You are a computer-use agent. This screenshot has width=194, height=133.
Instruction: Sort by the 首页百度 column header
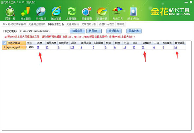click(x=51, y=43)
